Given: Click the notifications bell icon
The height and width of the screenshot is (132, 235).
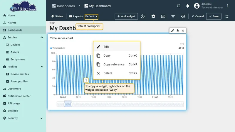Looking at the screenshot, I should click(187, 6).
